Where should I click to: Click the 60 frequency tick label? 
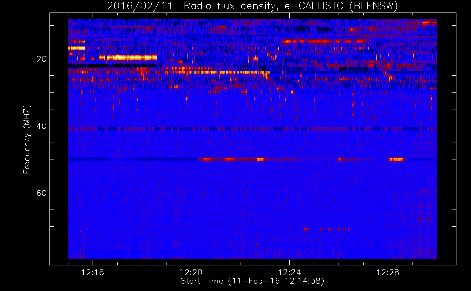tap(42, 193)
